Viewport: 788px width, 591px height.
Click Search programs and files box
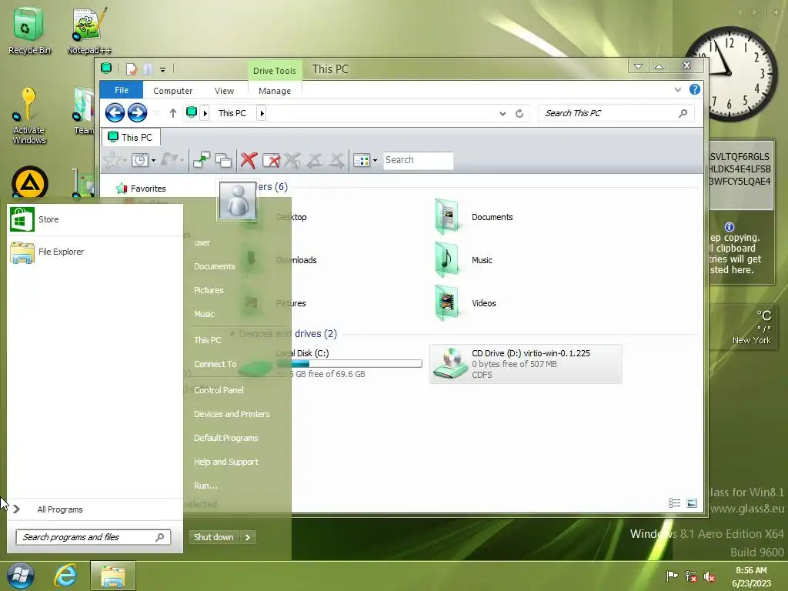point(93,537)
